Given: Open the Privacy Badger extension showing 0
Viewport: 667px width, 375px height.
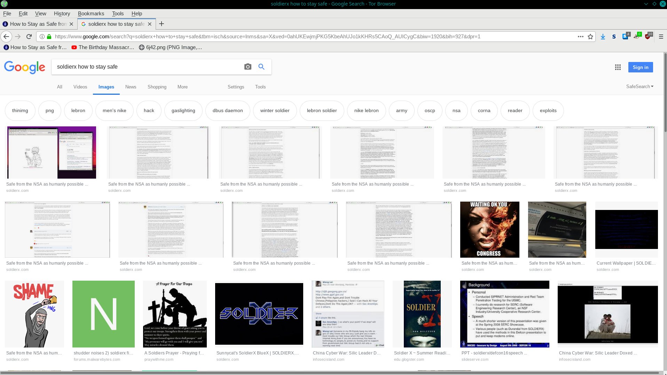Looking at the screenshot, I should click(x=637, y=36).
